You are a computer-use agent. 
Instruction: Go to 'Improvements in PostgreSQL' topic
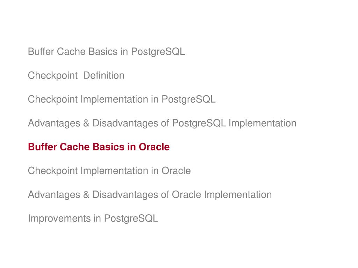point(93,218)
